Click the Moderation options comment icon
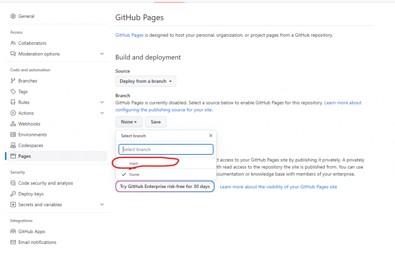The image size is (395, 260). pos(13,54)
